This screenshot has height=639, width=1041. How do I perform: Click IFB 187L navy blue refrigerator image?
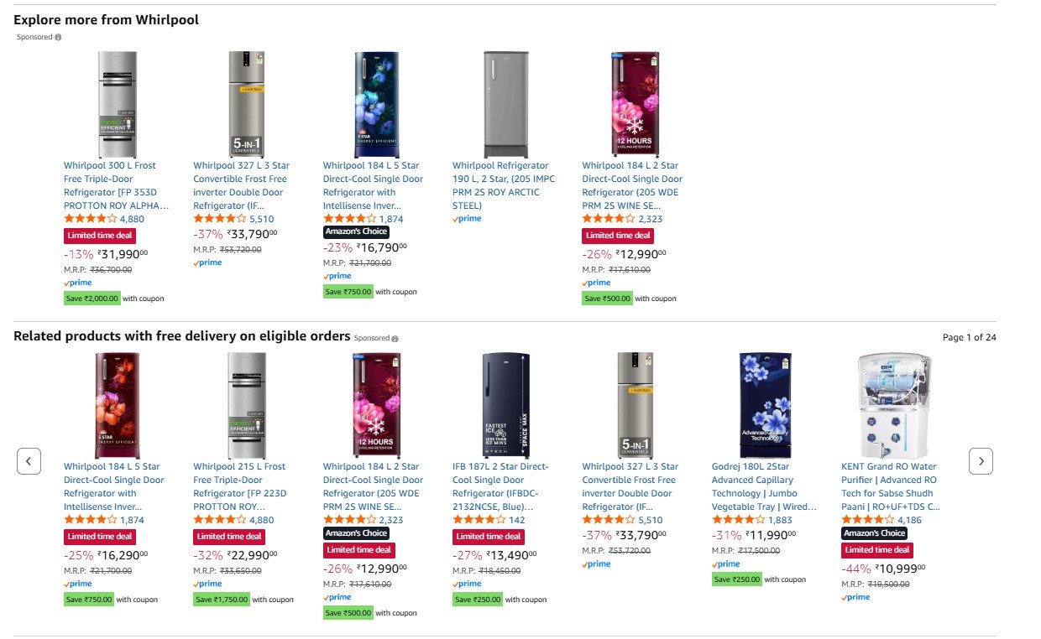pos(506,405)
